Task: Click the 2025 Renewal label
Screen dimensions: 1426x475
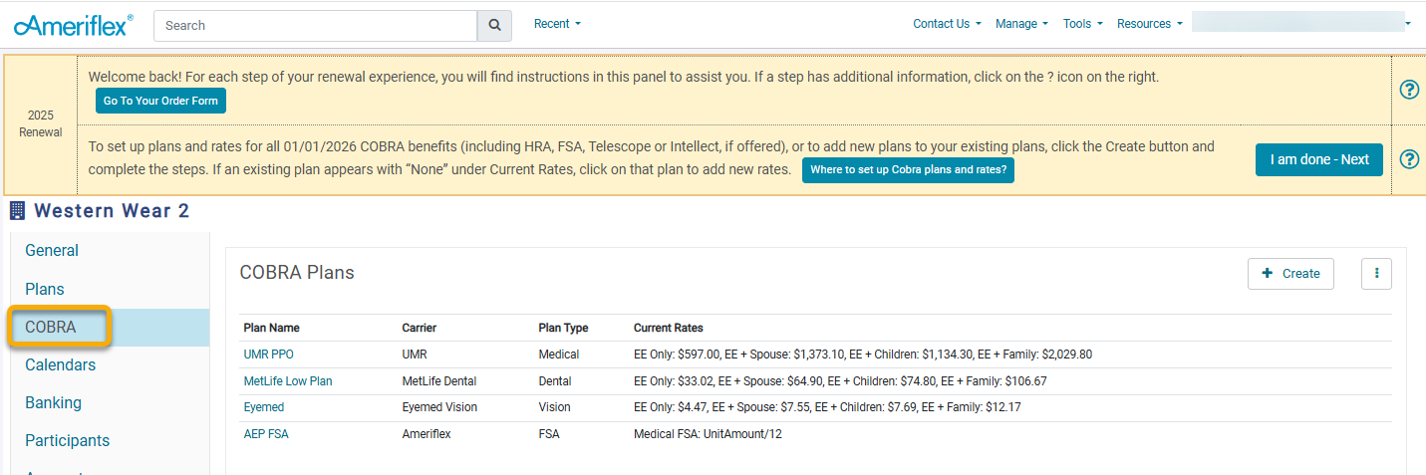Action: [41, 123]
